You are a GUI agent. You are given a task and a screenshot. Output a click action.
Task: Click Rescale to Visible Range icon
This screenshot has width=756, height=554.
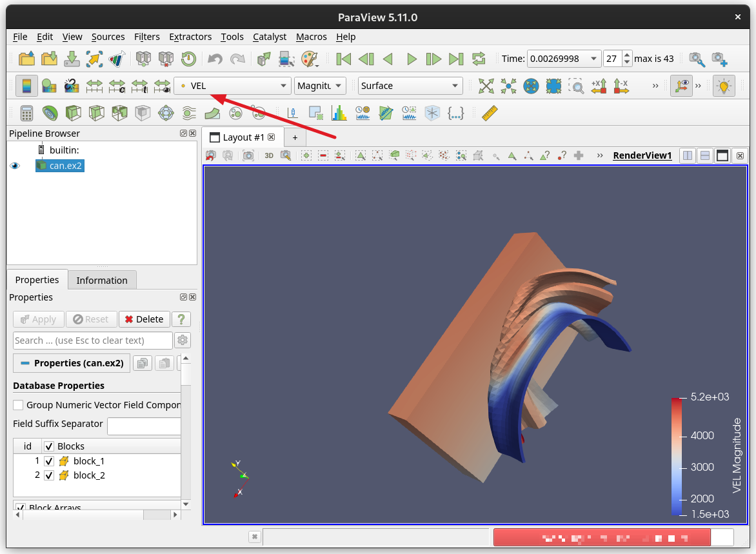[162, 86]
